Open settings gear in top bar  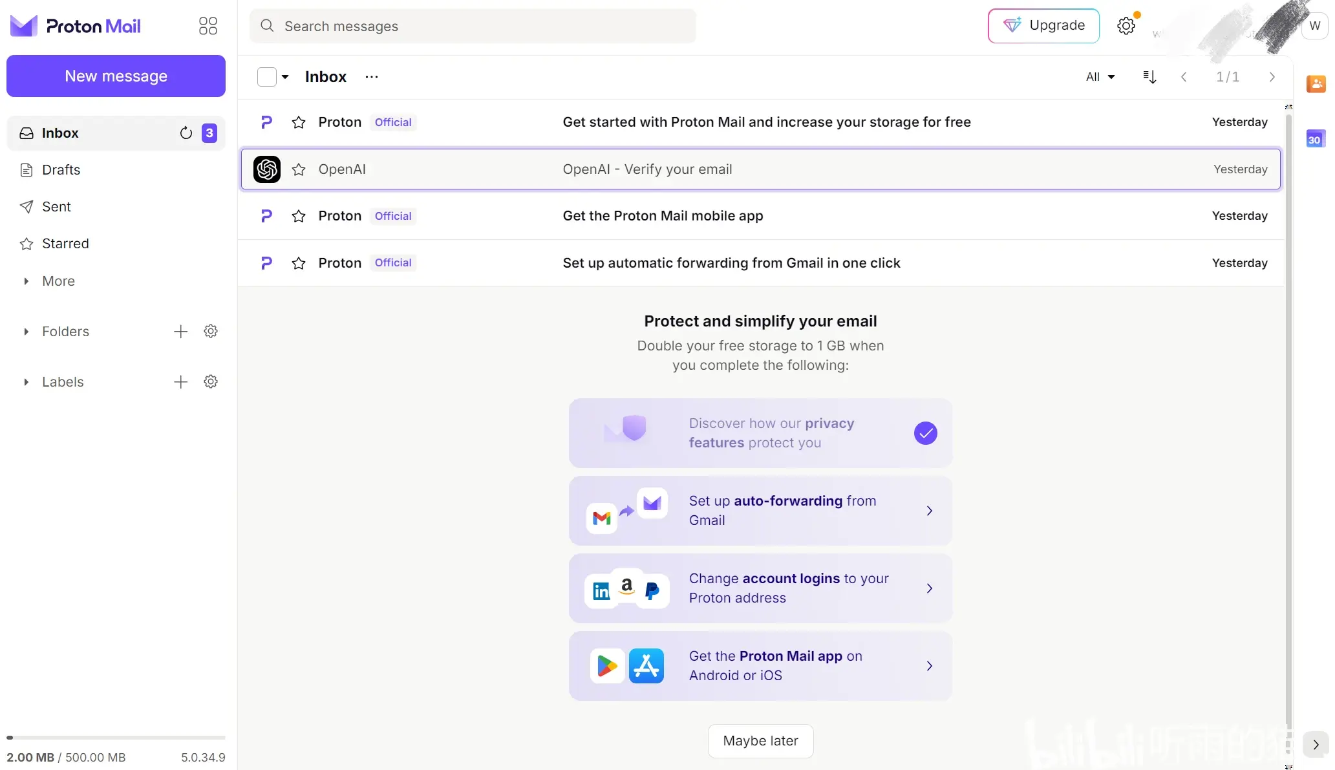pos(1126,26)
